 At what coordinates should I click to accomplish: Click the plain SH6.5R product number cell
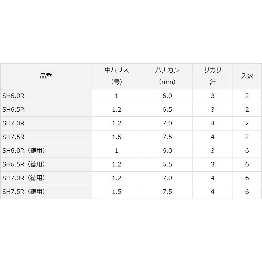coord(14,110)
